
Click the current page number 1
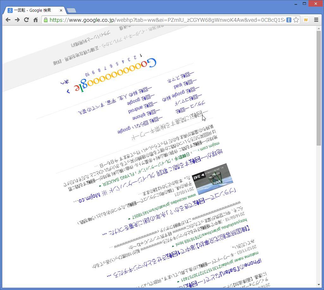click(x=141, y=55)
